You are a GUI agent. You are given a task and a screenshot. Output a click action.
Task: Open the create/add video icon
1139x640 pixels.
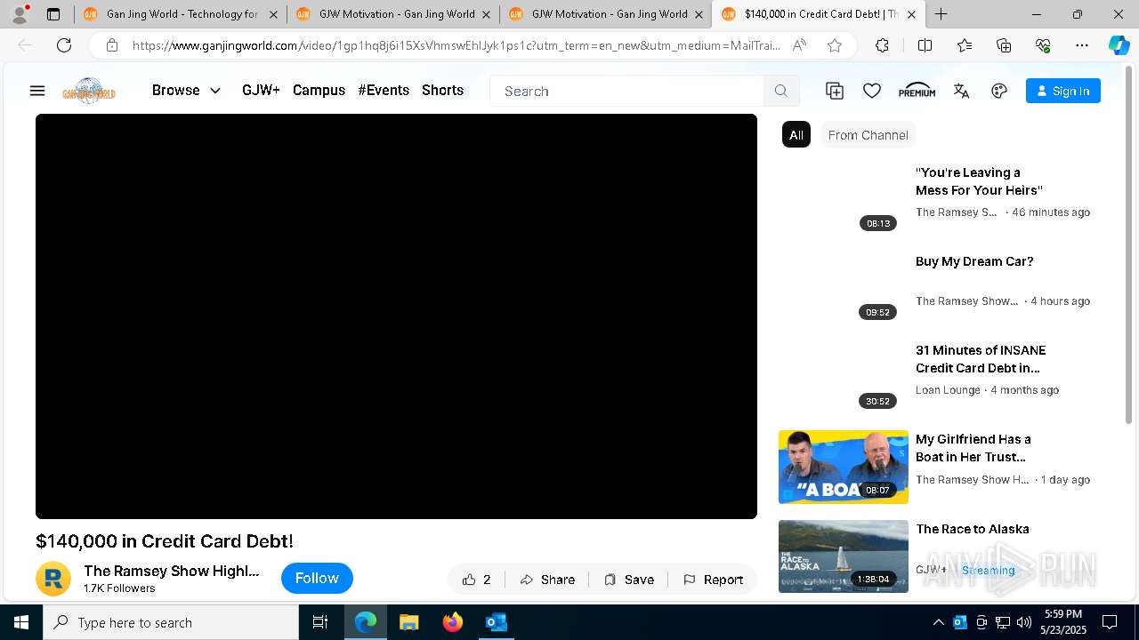[x=835, y=91]
